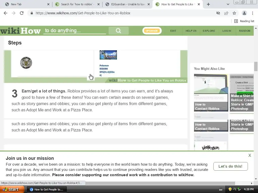Click the Pokemon game thumbnail image
The image size is (258, 193).
[108, 55]
